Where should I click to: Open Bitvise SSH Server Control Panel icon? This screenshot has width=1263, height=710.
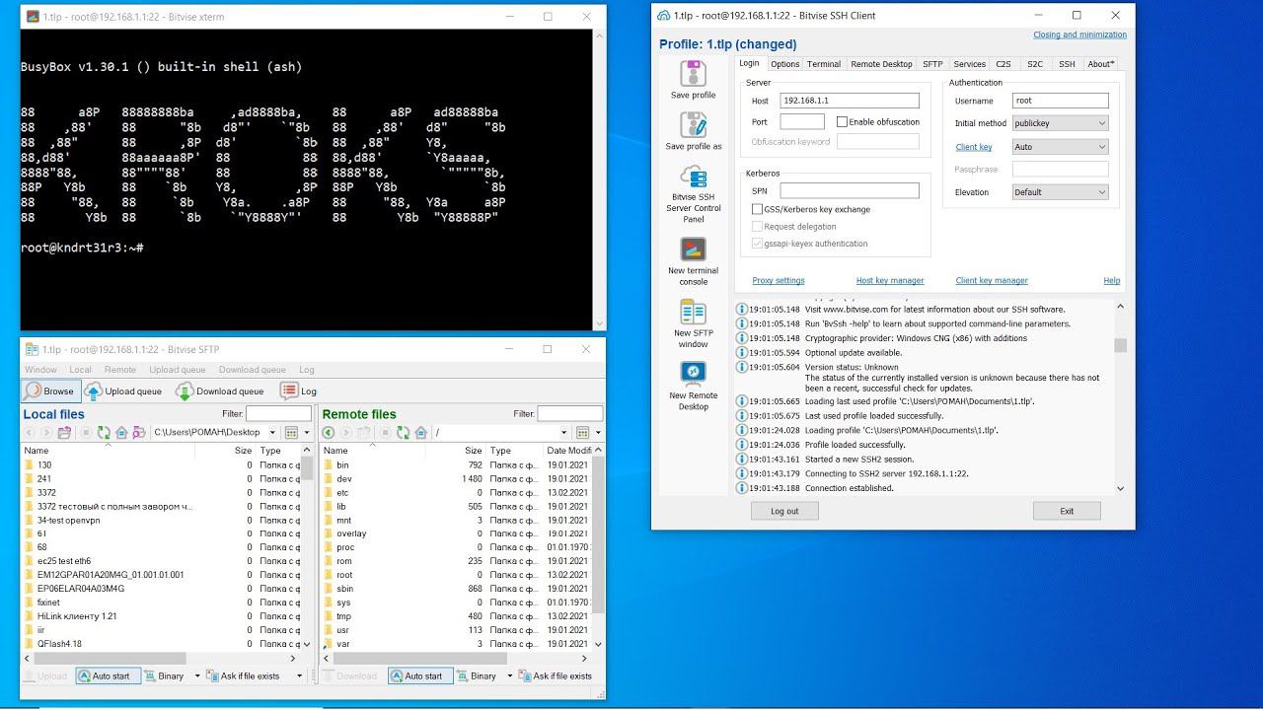693,177
